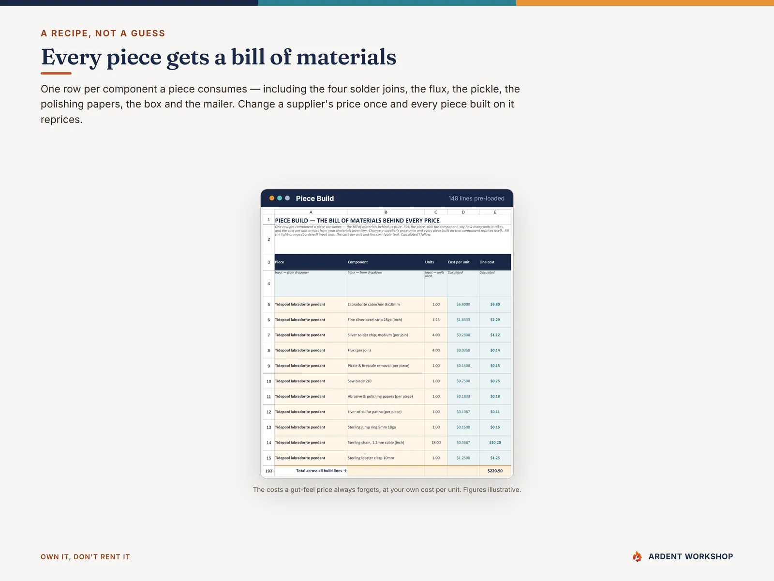The height and width of the screenshot is (581, 774).
Task: Click cost per unit '$0.0350'
Action: point(463,351)
